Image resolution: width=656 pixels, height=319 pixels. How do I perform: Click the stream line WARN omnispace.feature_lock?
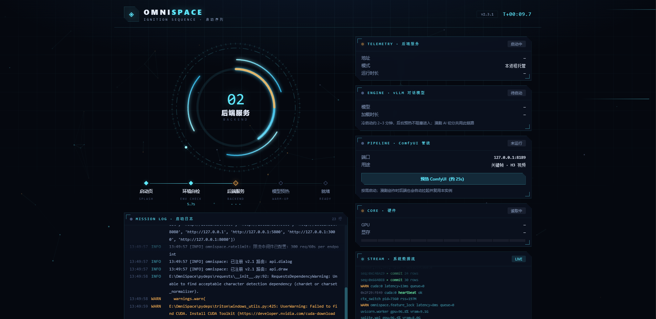click(407, 305)
